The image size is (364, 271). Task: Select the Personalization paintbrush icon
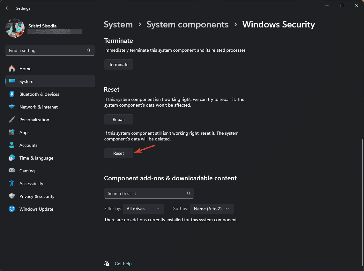(x=12, y=119)
